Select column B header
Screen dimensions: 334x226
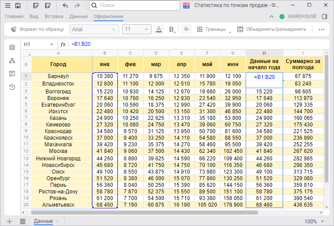pyautogui.click(x=105, y=53)
